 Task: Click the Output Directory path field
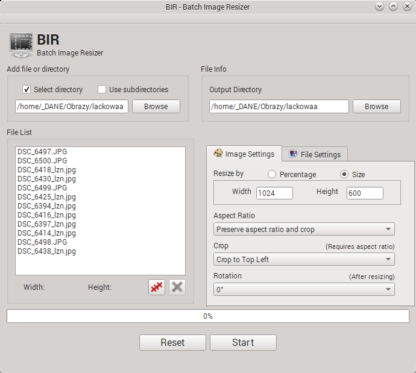coord(279,106)
